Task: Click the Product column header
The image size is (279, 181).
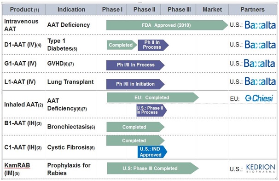Action: tap(24, 9)
